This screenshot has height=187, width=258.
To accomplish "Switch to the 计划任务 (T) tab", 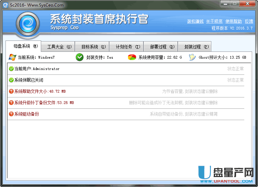I will coord(126,47).
